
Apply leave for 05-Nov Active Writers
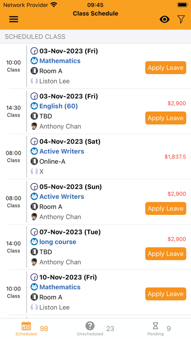[x=166, y=208]
